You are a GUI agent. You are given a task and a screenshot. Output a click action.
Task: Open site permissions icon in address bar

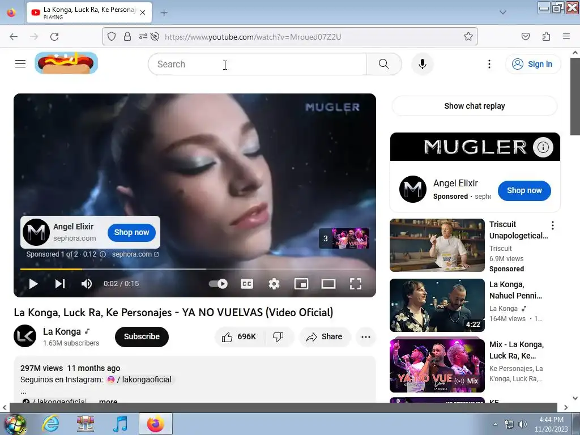pos(143,37)
